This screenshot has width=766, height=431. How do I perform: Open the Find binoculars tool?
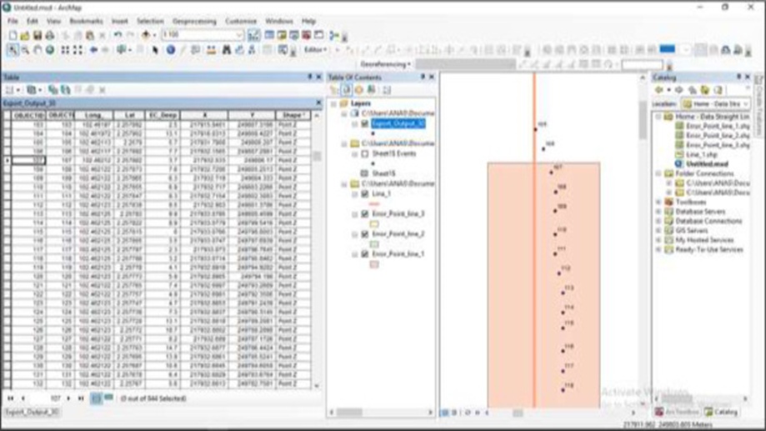pyautogui.click(x=226, y=50)
